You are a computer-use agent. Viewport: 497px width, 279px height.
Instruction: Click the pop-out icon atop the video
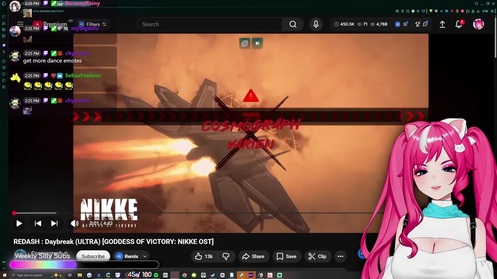tap(245, 43)
